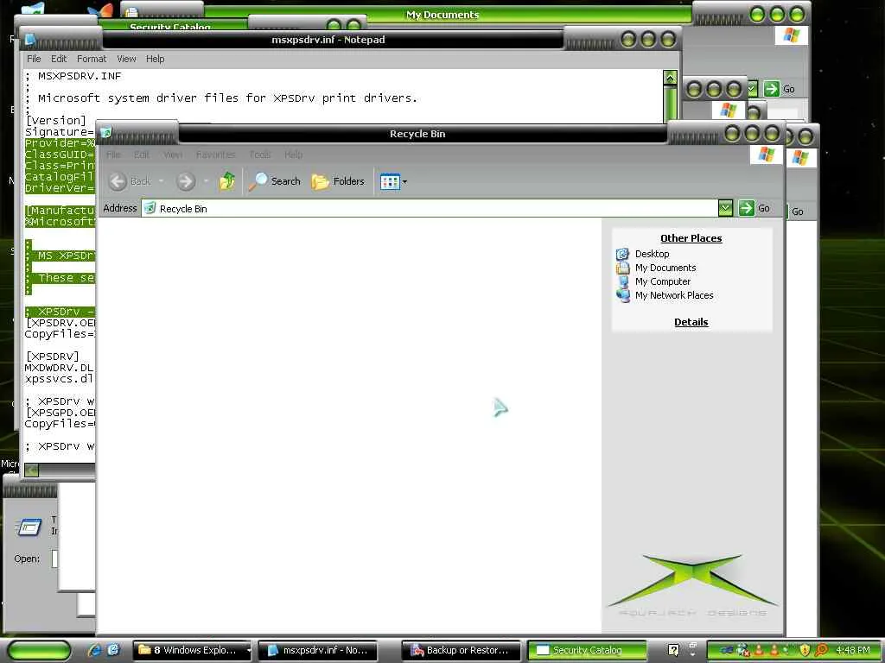Open the Address bar dropdown in Recycle Bin

point(725,208)
